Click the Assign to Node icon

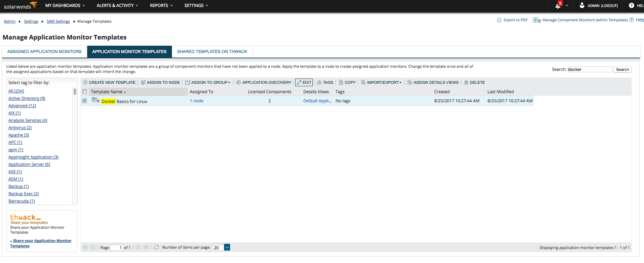(x=143, y=82)
